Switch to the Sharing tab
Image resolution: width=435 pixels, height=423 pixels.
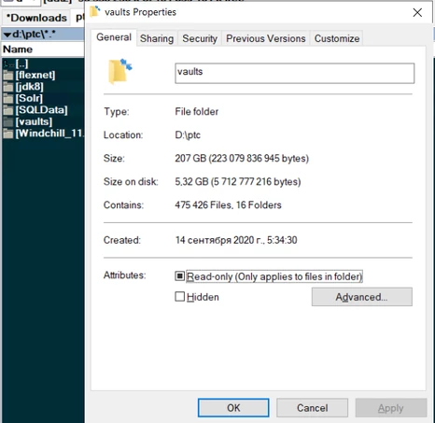[x=157, y=38]
